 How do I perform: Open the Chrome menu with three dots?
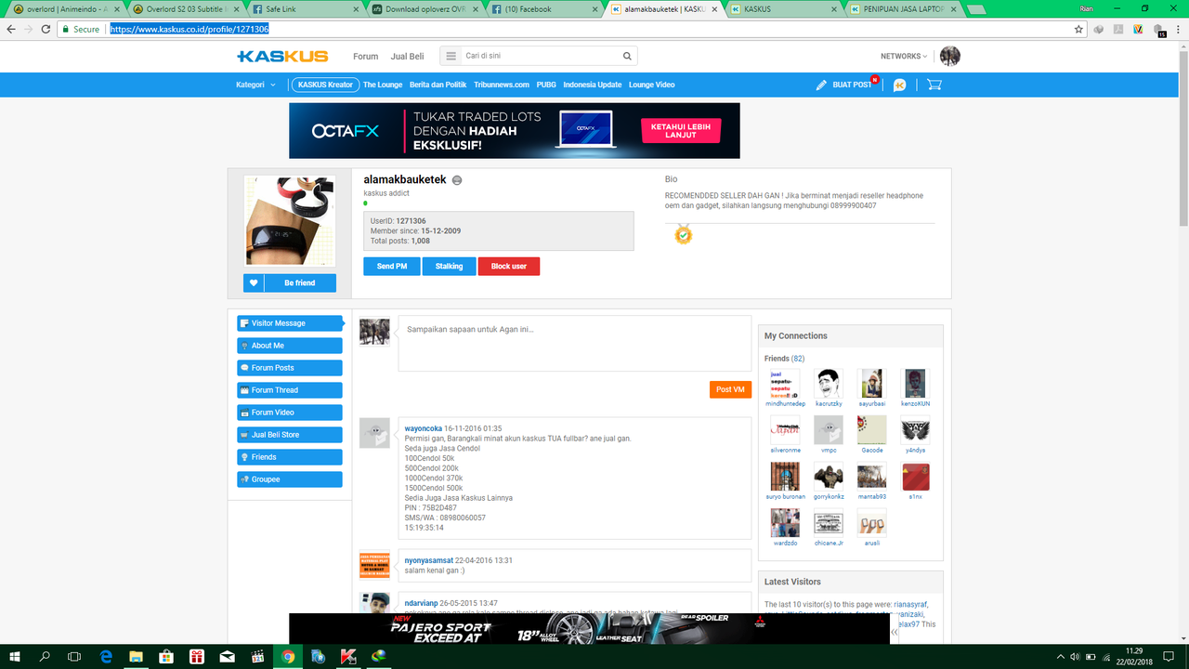(1177, 30)
